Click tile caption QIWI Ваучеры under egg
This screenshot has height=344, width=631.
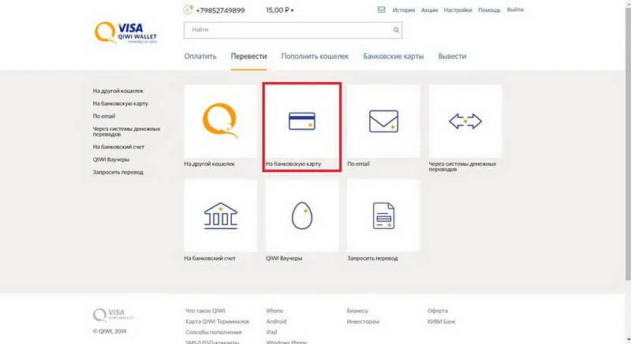284,258
